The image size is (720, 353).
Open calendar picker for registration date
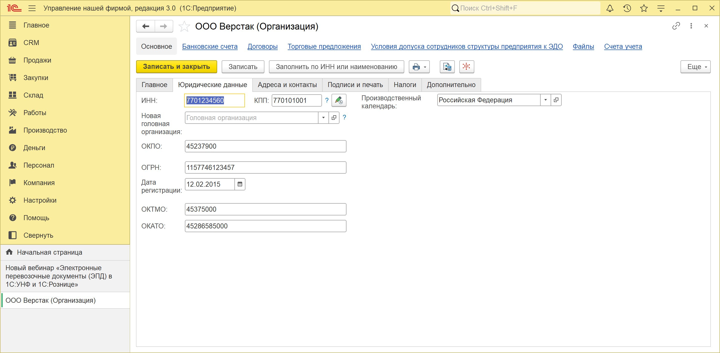pos(240,184)
